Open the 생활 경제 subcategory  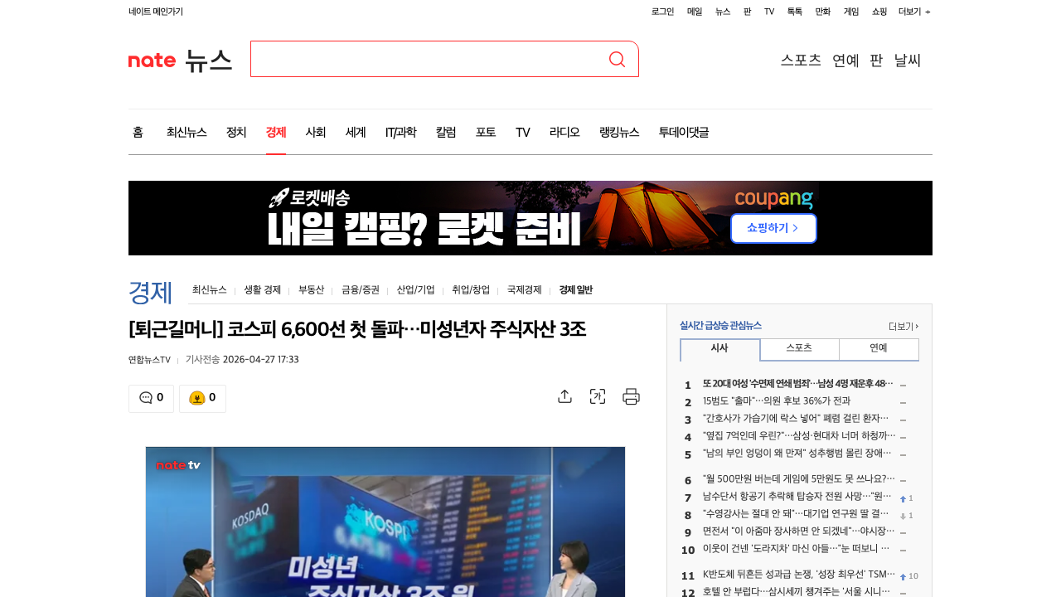click(x=262, y=290)
